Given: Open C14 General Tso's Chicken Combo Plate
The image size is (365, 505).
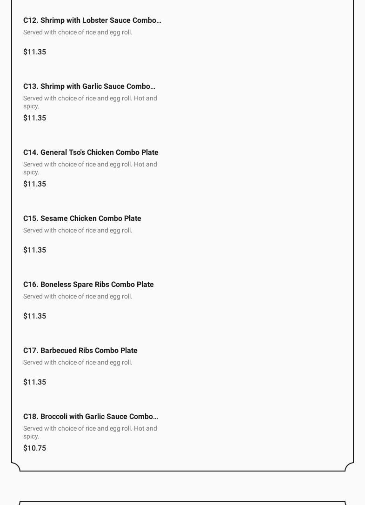Looking at the screenshot, I should [91, 153].
